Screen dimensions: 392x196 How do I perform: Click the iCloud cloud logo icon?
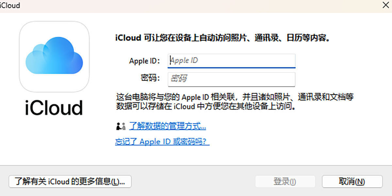click(x=54, y=56)
